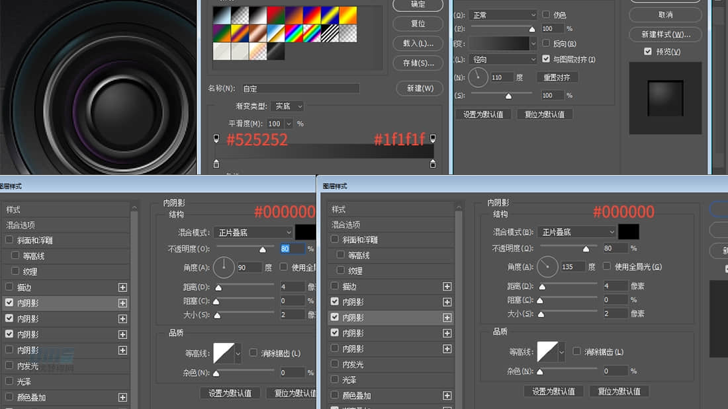Choose the yellow-violet-orange-blue gradient preset
Viewport: 728px width, 409px height.
240,34
